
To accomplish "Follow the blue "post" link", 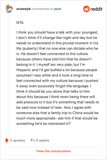I will (x=58, y=9).
